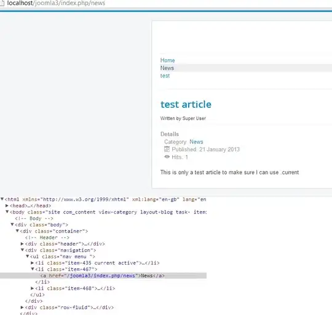Collapse the ul nav menu node

coord(28,256)
